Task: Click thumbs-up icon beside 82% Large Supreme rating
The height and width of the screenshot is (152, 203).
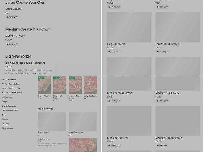Action: [x=109, y=51]
